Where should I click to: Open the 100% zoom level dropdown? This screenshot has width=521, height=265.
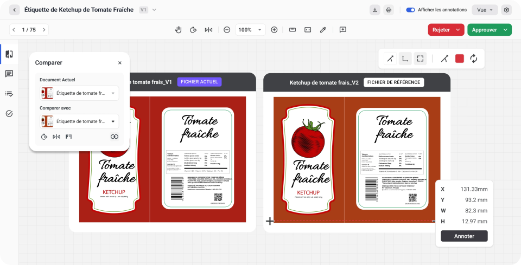click(260, 30)
